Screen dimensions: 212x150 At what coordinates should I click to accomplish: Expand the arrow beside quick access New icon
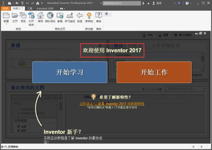[x=13, y=3]
